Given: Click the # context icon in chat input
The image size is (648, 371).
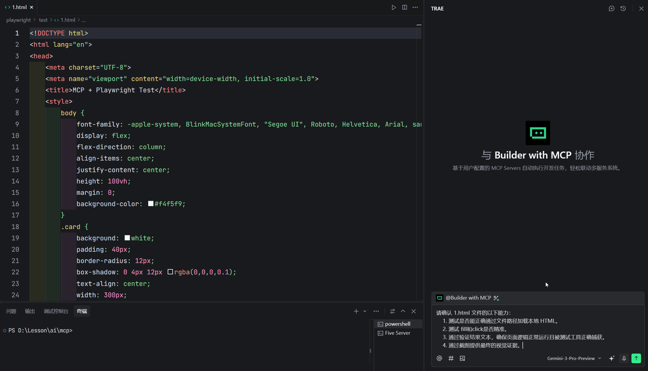Looking at the screenshot, I should pos(451,358).
